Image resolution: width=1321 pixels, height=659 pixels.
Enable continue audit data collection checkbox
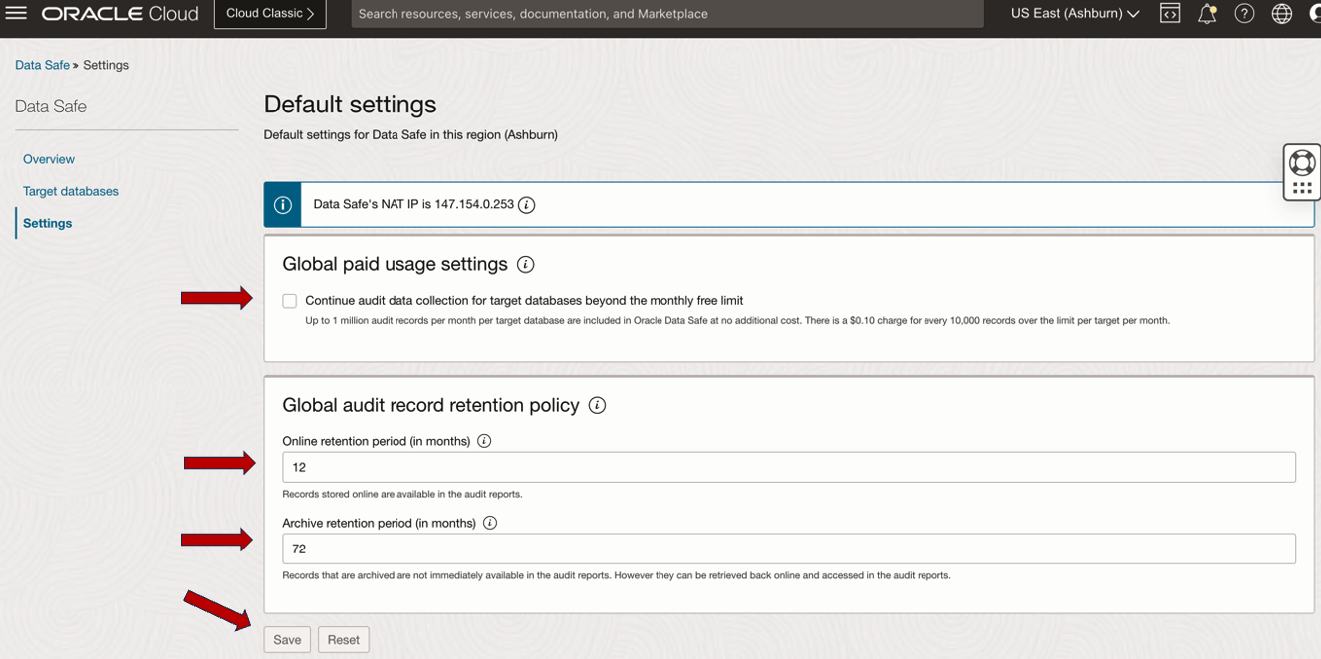point(290,301)
